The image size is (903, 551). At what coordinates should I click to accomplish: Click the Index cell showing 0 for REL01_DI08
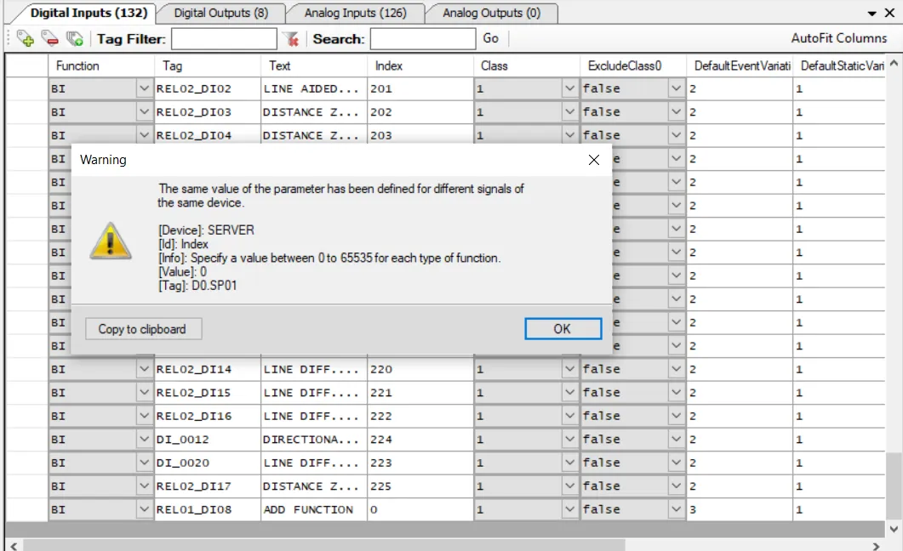coord(420,509)
